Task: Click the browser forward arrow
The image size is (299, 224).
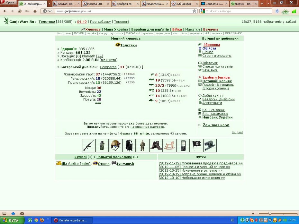Action: (12, 11)
